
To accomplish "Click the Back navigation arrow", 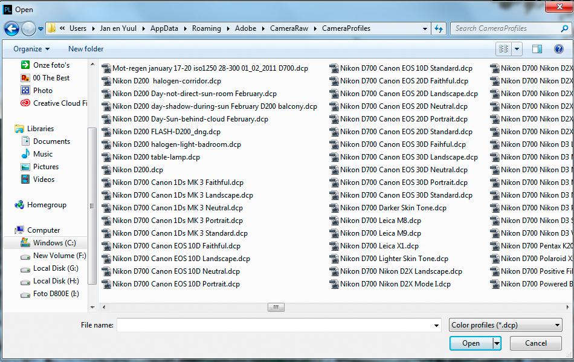I will (x=11, y=28).
